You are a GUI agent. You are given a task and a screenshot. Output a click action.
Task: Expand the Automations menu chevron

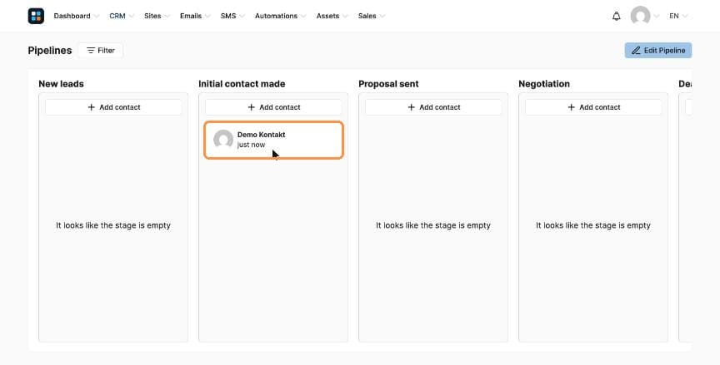pyautogui.click(x=303, y=16)
